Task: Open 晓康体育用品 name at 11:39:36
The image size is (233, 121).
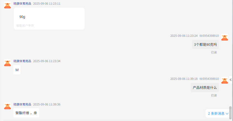Action: coord(22,104)
